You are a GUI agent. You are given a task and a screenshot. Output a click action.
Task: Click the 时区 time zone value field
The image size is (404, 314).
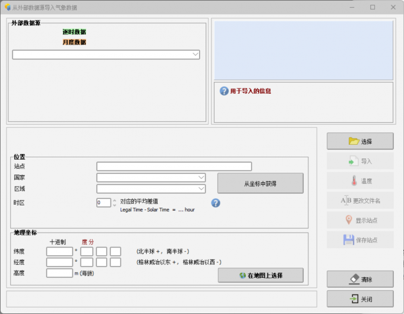[x=103, y=202]
